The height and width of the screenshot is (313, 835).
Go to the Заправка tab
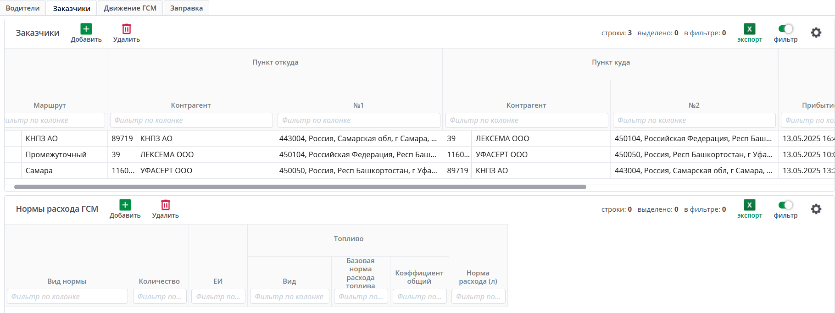click(x=186, y=8)
